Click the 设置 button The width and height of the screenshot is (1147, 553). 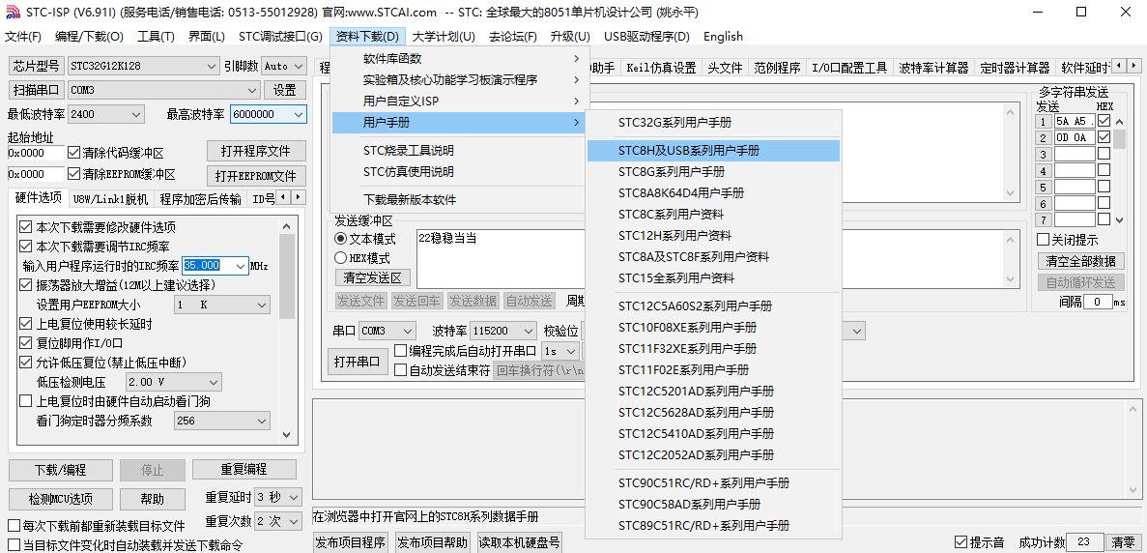click(285, 90)
